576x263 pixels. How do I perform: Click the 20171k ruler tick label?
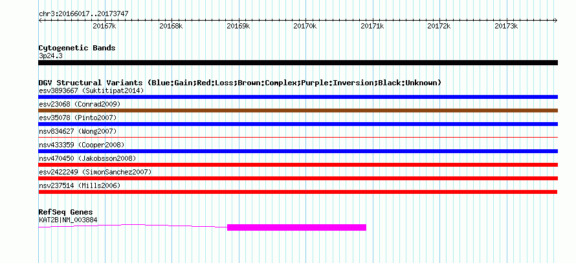pos(373,26)
